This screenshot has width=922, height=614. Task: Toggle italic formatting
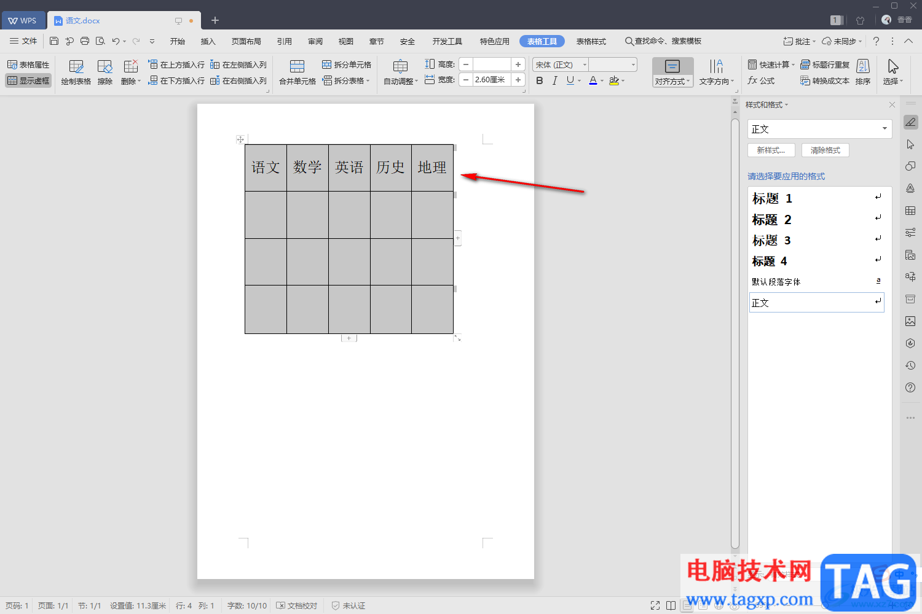555,80
